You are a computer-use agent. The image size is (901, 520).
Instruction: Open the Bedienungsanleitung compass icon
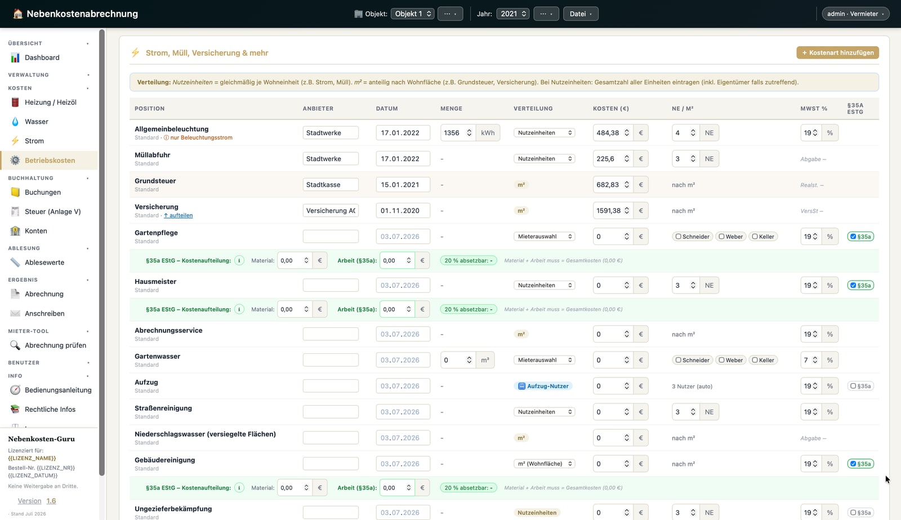[15, 390]
